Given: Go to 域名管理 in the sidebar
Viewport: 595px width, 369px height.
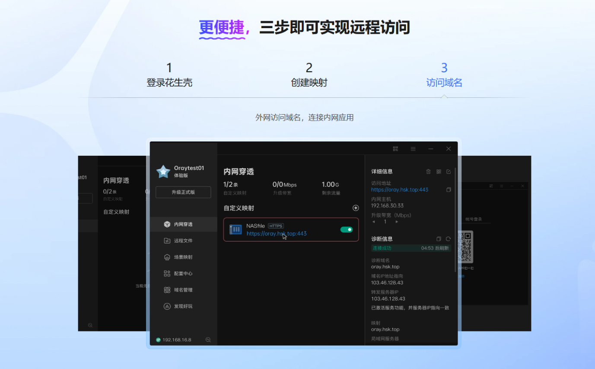Looking at the screenshot, I should click(x=184, y=290).
